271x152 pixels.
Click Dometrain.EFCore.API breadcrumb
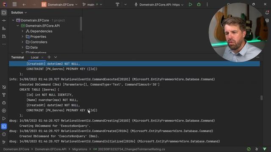point(50,149)
